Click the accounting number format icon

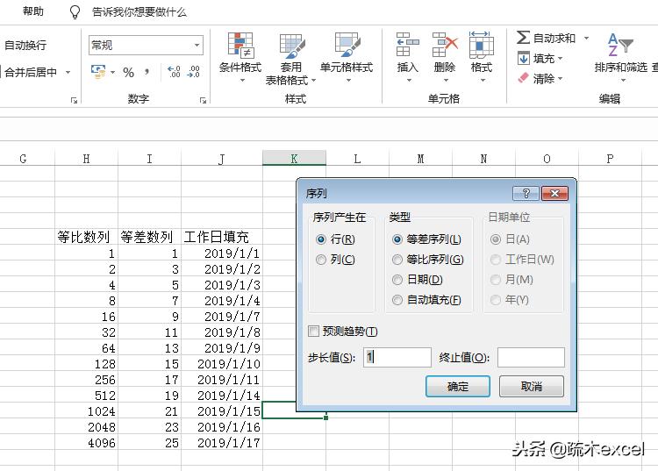pyautogui.click(x=98, y=72)
